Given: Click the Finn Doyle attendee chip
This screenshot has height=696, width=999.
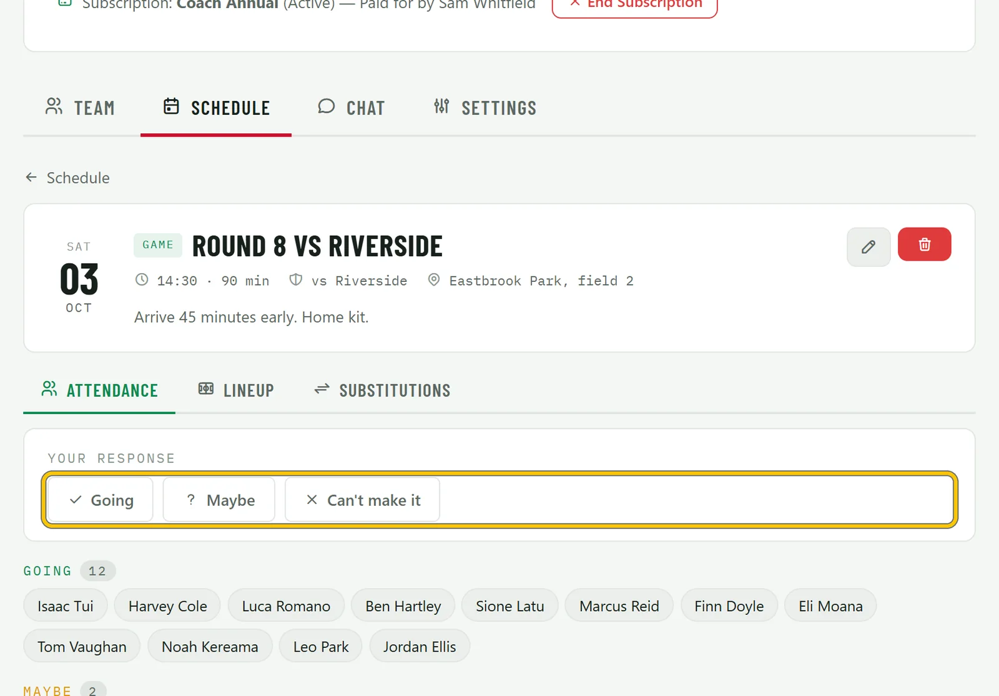Looking at the screenshot, I should tap(729, 606).
